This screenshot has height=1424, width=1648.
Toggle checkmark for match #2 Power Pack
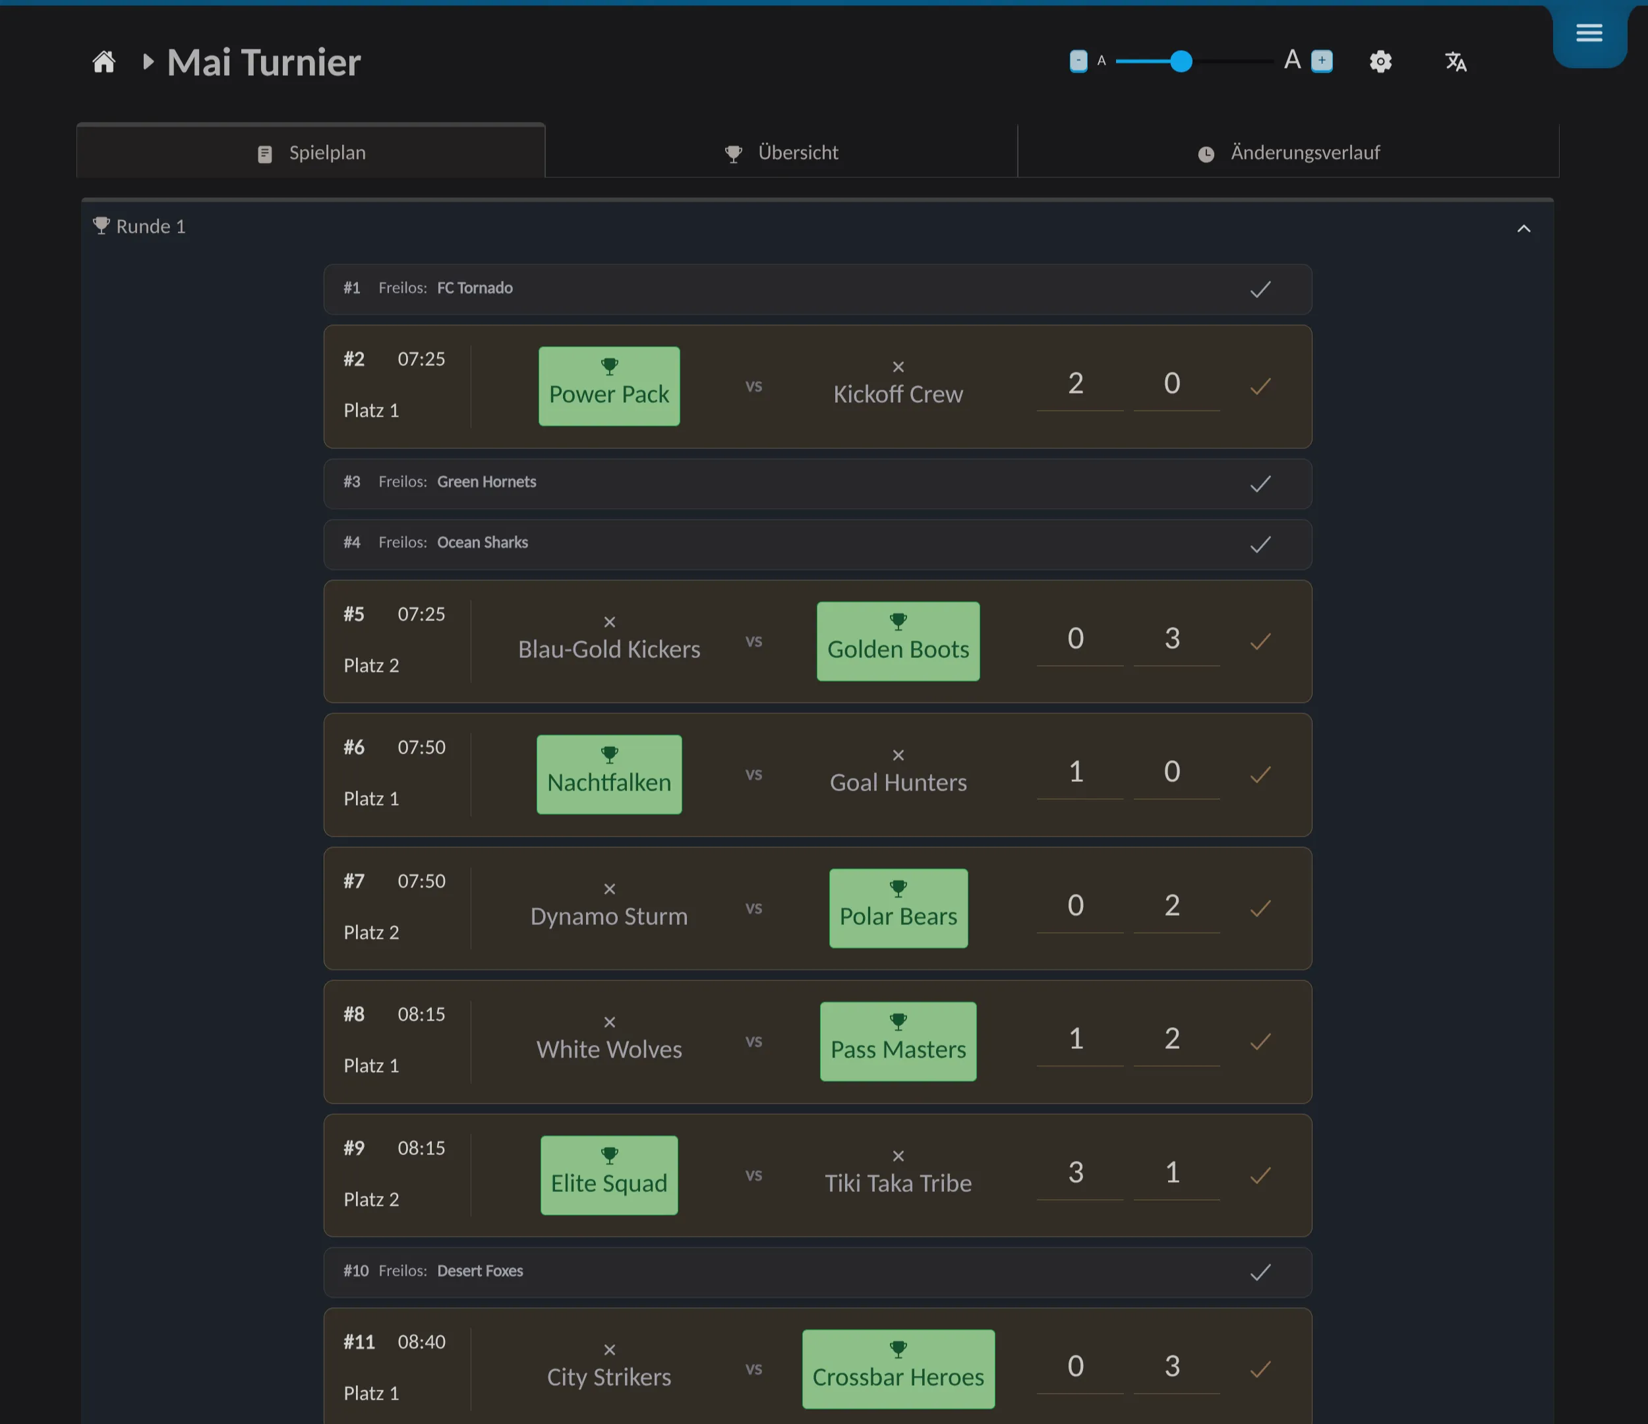click(x=1260, y=386)
